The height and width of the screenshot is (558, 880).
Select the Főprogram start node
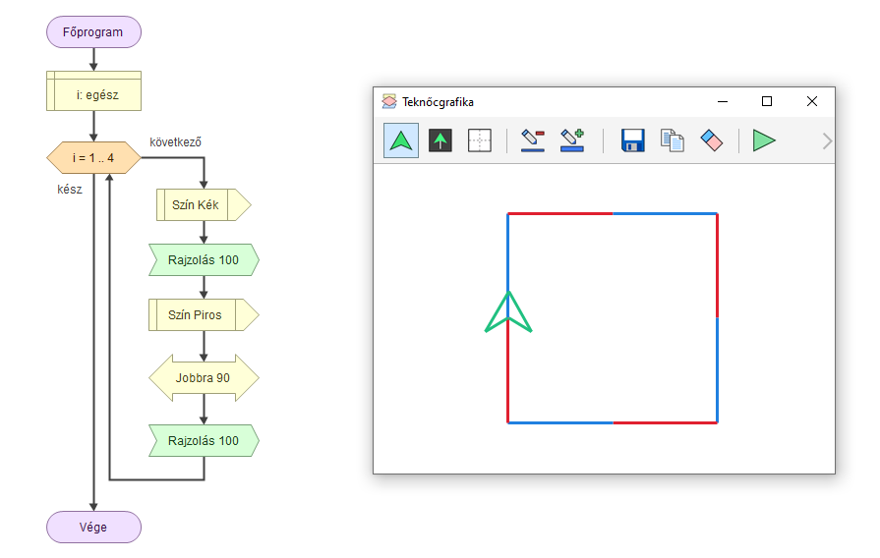(x=93, y=32)
